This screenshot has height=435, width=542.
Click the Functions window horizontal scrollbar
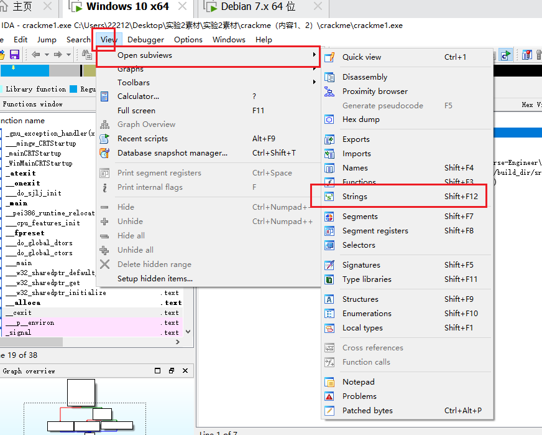pyautogui.click(x=31, y=342)
